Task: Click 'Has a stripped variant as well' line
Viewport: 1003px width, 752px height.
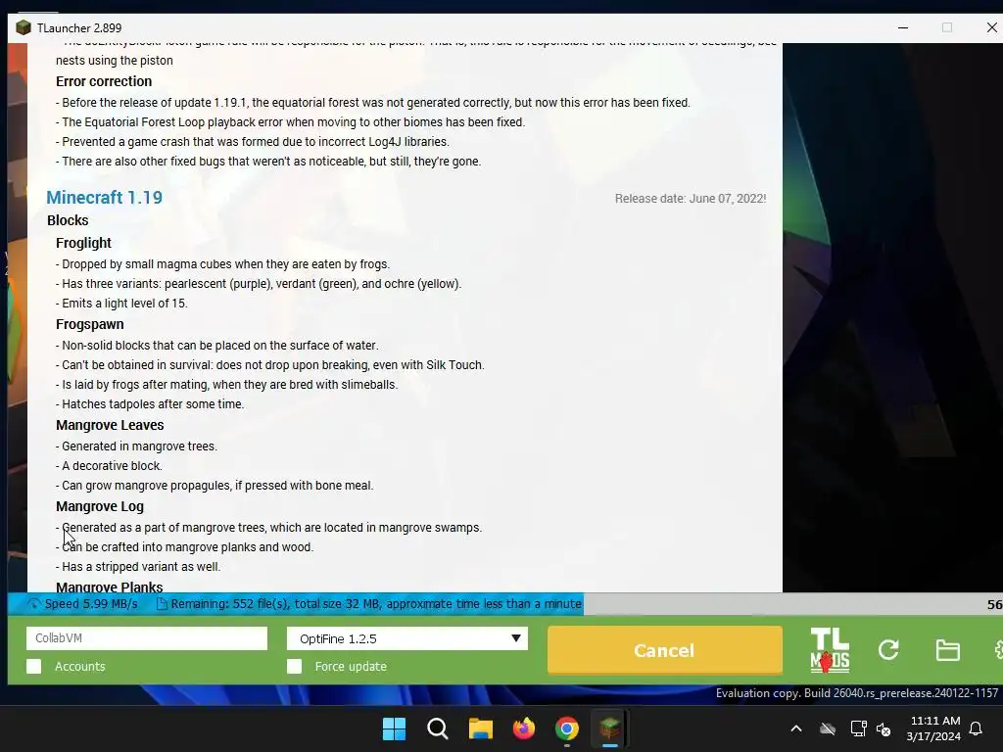Action: (138, 567)
